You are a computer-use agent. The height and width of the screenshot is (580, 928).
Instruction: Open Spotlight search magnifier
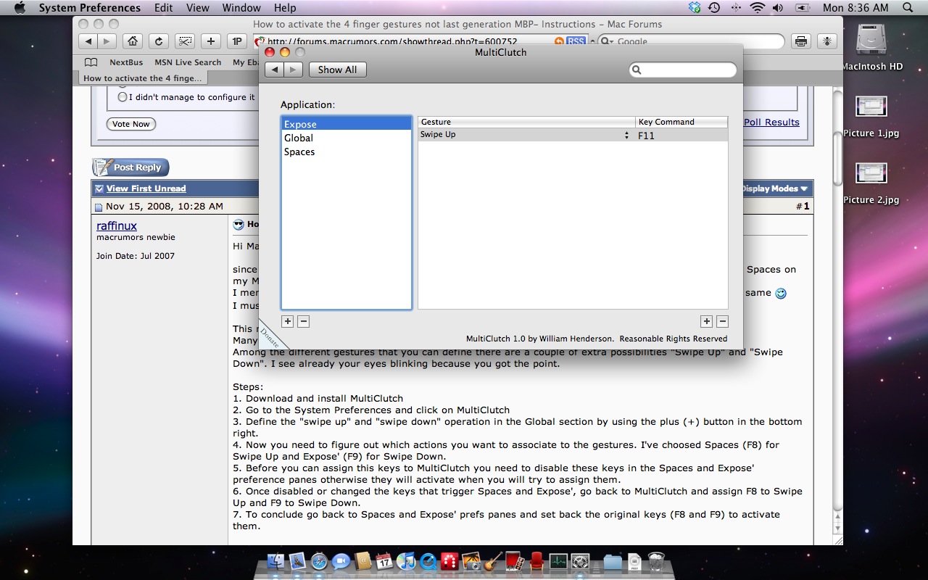[909, 8]
